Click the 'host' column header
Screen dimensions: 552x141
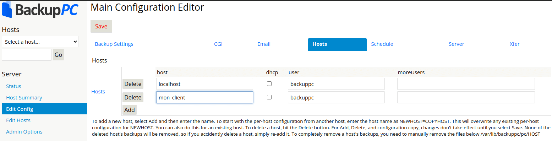pyautogui.click(x=162, y=72)
